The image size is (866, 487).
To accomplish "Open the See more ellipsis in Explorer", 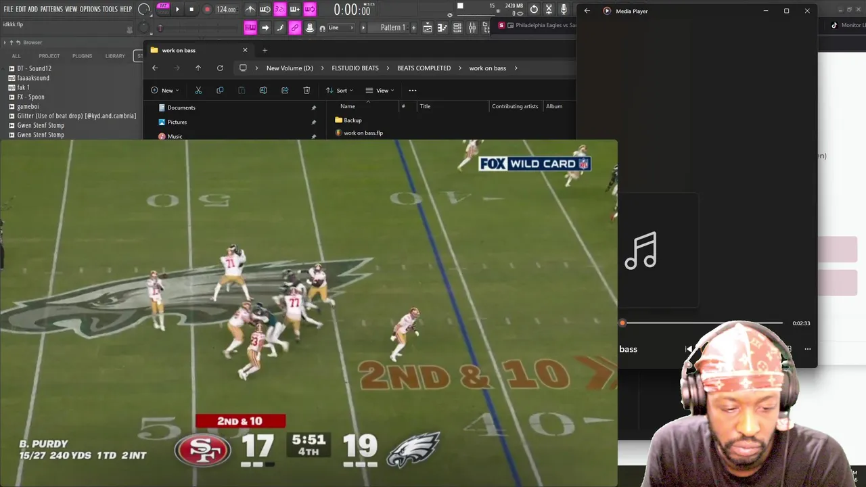I will click(413, 91).
